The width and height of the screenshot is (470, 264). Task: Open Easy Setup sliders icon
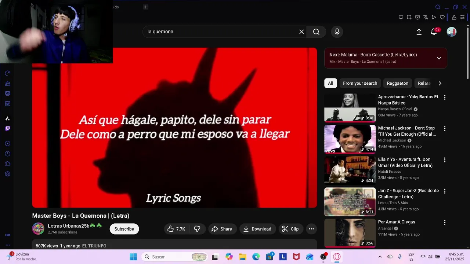point(462,17)
